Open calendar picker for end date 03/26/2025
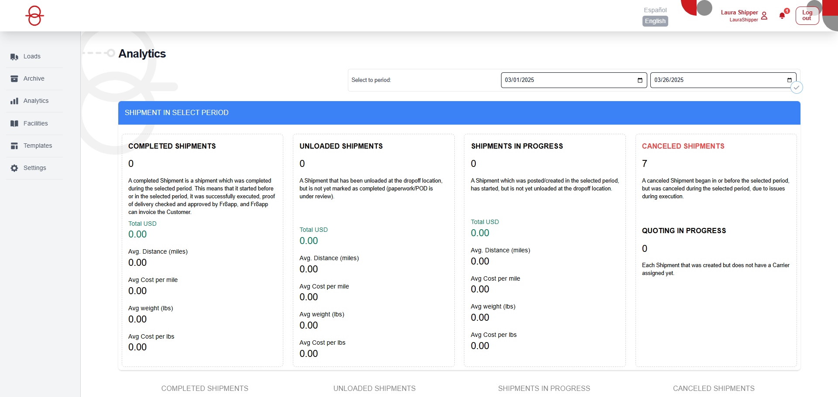This screenshot has height=397, width=838. pyautogui.click(x=789, y=80)
